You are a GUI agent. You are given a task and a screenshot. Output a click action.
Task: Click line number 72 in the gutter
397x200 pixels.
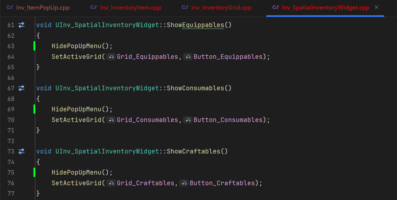click(x=11, y=141)
